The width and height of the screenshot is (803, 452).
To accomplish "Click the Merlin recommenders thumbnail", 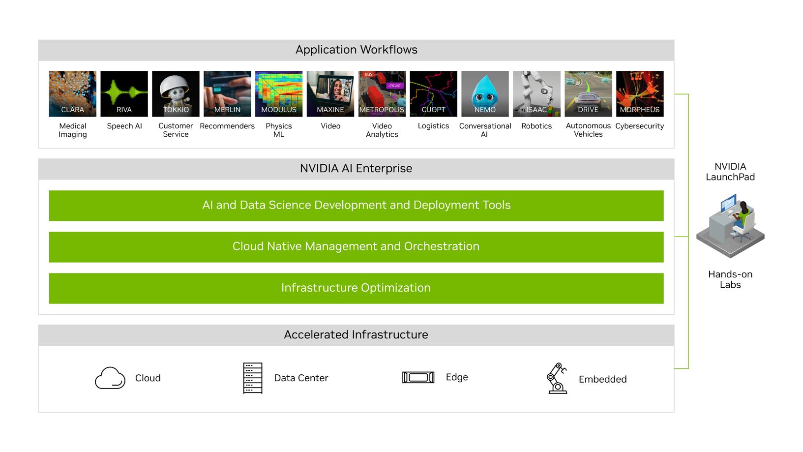I will pyautogui.click(x=227, y=94).
